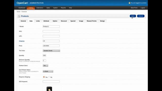Open the Sales menu
This screenshot has height=91, width=162.
(x=48, y=8)
